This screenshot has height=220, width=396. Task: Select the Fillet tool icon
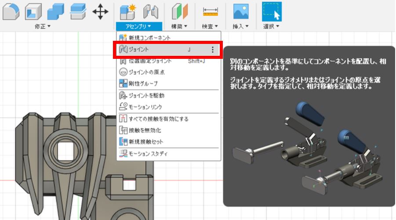click(x=11, y=11)
